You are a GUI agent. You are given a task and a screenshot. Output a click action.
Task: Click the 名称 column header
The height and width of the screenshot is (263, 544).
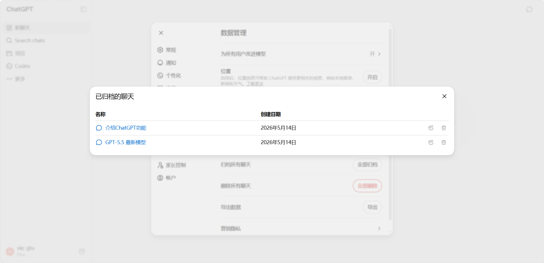[x=101, y=114]
